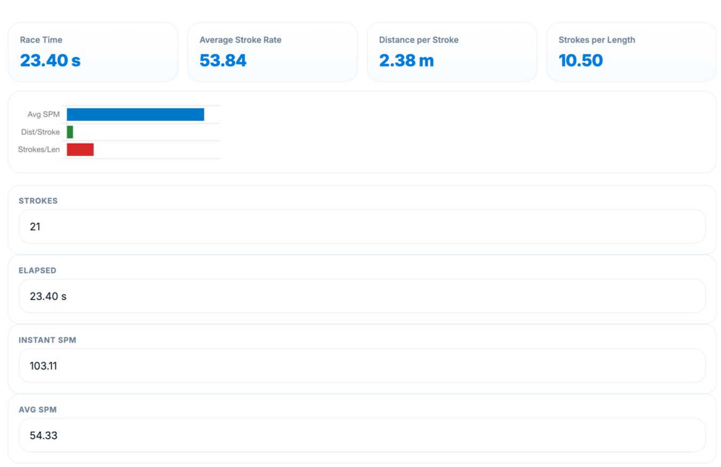This screenshot has height=467, width=721.
Task: Click the Avg SPM chart axis label
Action: [44, 115]
